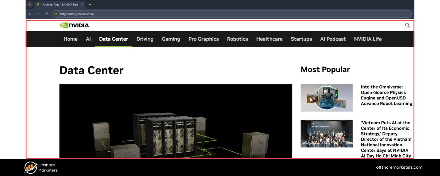The height and width of the screenshot is (176, 440).
Task: Click the NVIDIA logo to go home
Action: (x=75, y=25)
